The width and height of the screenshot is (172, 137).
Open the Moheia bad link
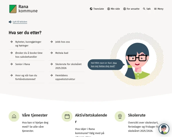click(62, 53)
